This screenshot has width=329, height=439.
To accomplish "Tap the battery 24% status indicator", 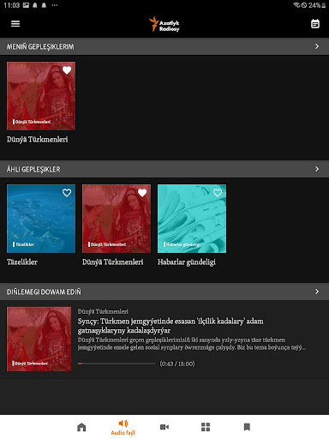I will click(317, 5).
